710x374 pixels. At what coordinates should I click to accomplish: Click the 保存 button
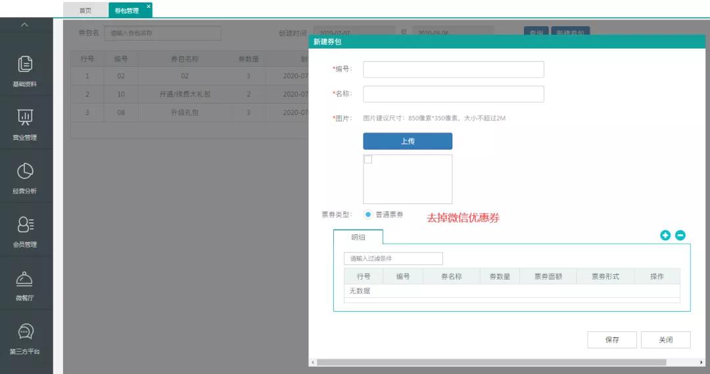pyautogui.click(x=612, y=340)
